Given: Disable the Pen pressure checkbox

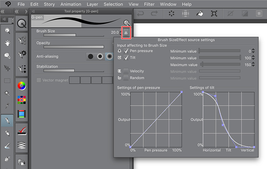Looking at the screenshot, I should pos(126,51).
